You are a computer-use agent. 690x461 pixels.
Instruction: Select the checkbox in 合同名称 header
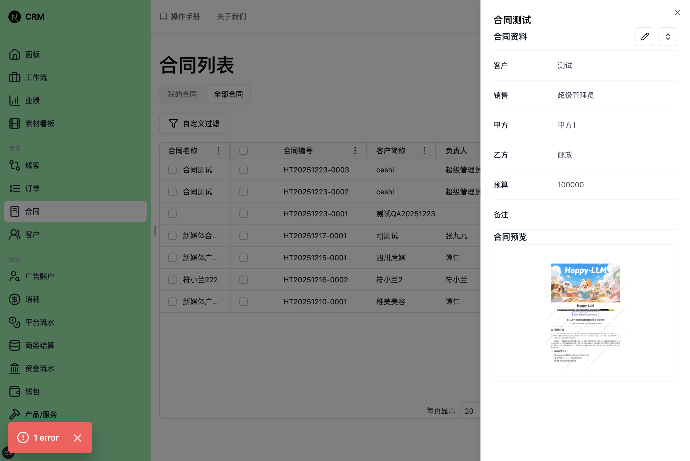pyautogui.click(x=243, y=150)
